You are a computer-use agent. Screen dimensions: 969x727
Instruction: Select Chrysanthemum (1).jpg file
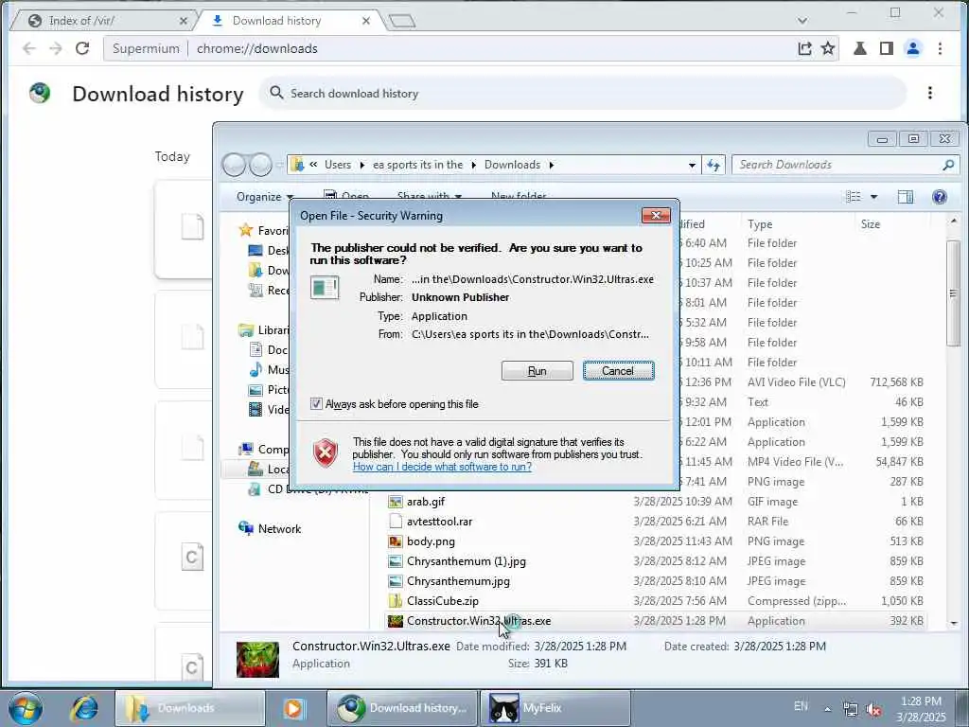point(466,561)
